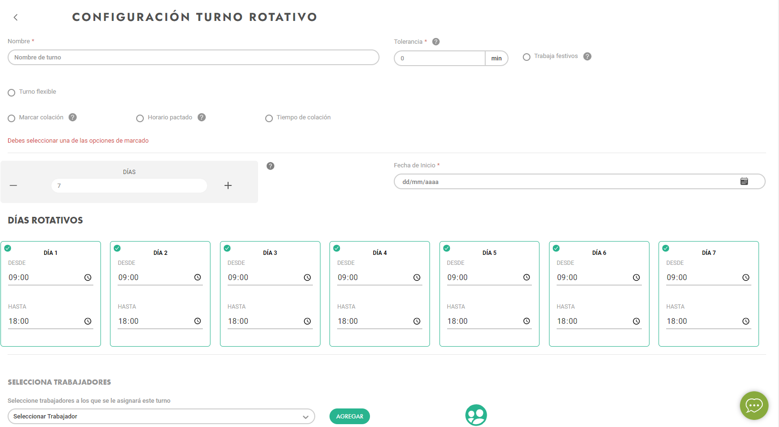This screenshot has height=427, width=779.
Task: Click help icon next to Horario pactado
Action: pos(202,117)
